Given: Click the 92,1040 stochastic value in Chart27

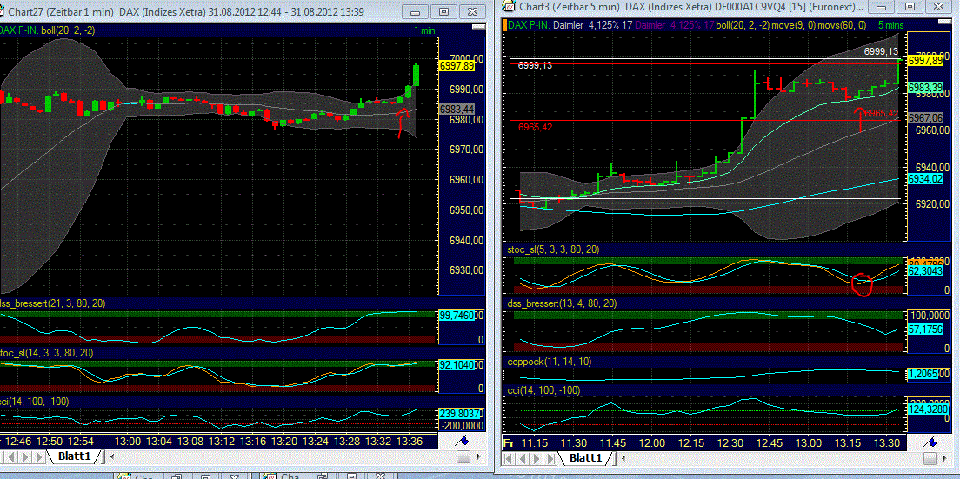Looking at the screenshot, I should coord(457,364).
